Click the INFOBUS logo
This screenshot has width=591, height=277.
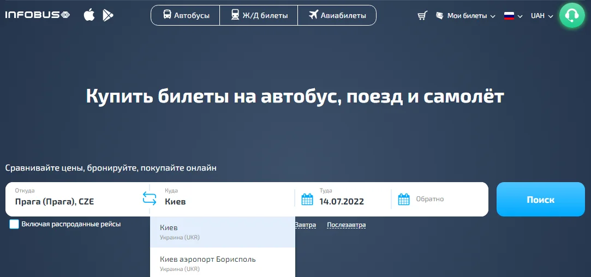(37, 15)
